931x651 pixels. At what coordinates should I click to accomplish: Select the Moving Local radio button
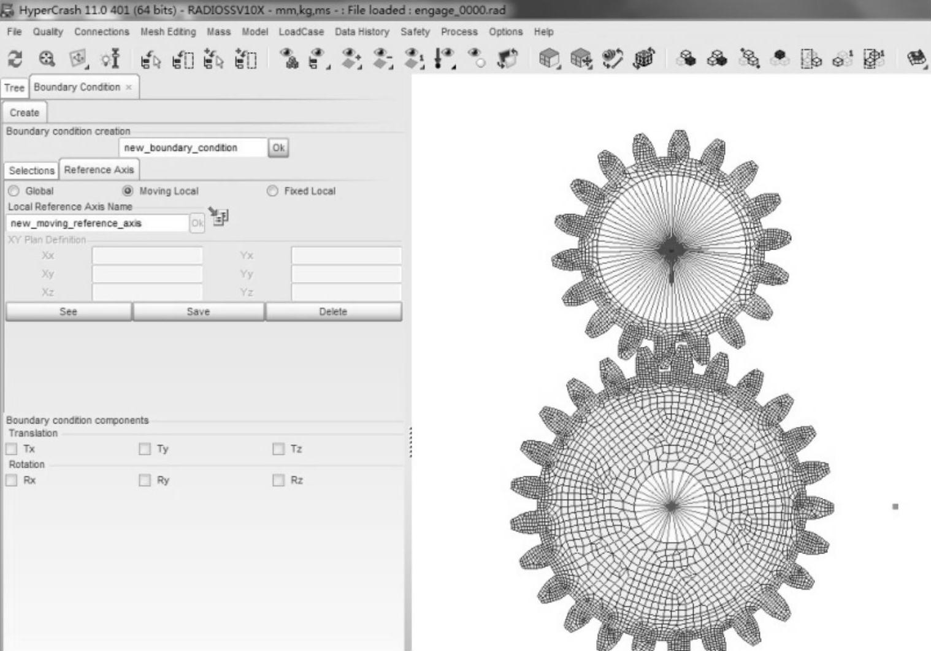coord(128,191)
